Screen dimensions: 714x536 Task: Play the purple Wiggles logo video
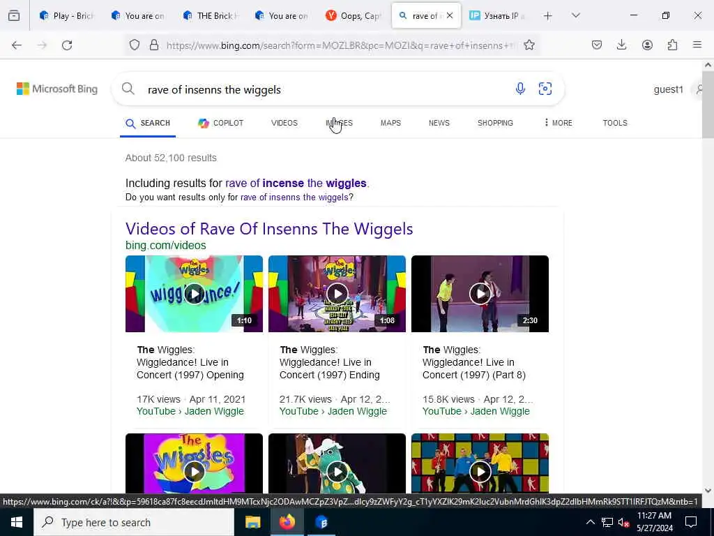click(x=194, y=463)
